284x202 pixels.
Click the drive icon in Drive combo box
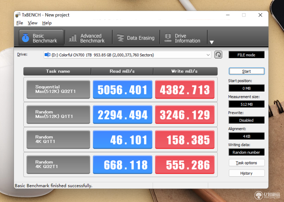(x=48, y=55)
